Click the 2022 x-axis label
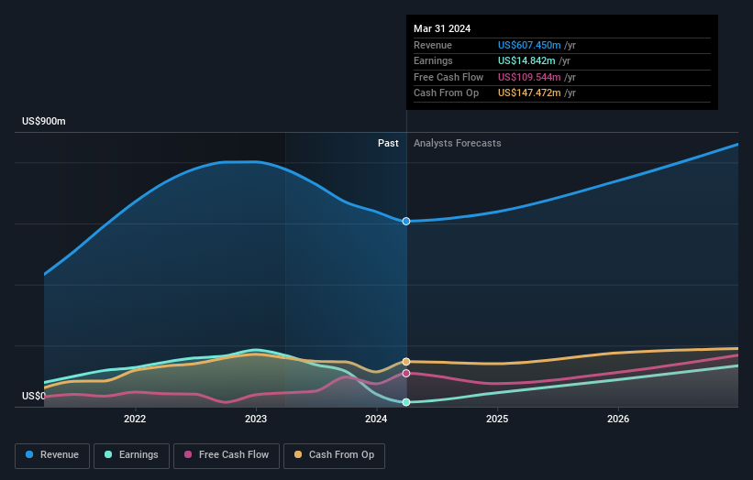Image resolution: width=753 pixels, height=480 pixels. [x=135, y=419]
